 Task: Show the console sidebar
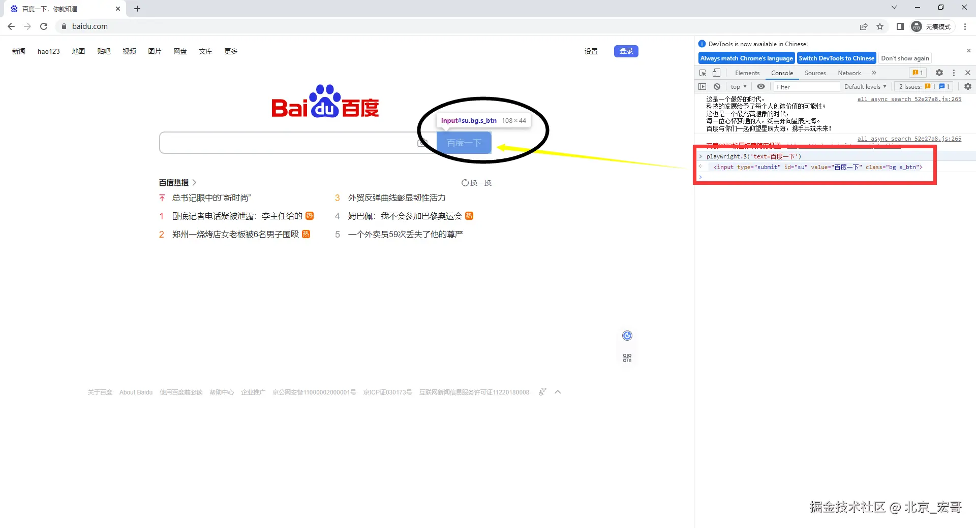click(x=703, y=87)
